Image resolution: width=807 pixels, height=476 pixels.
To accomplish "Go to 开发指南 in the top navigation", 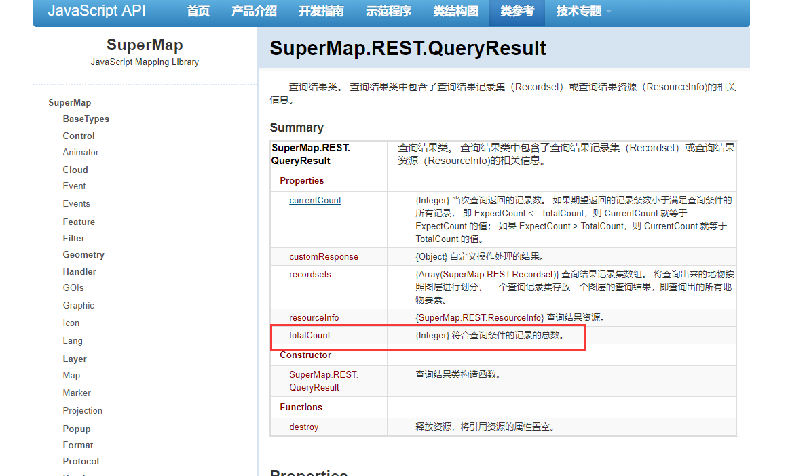I will [321, 11].
